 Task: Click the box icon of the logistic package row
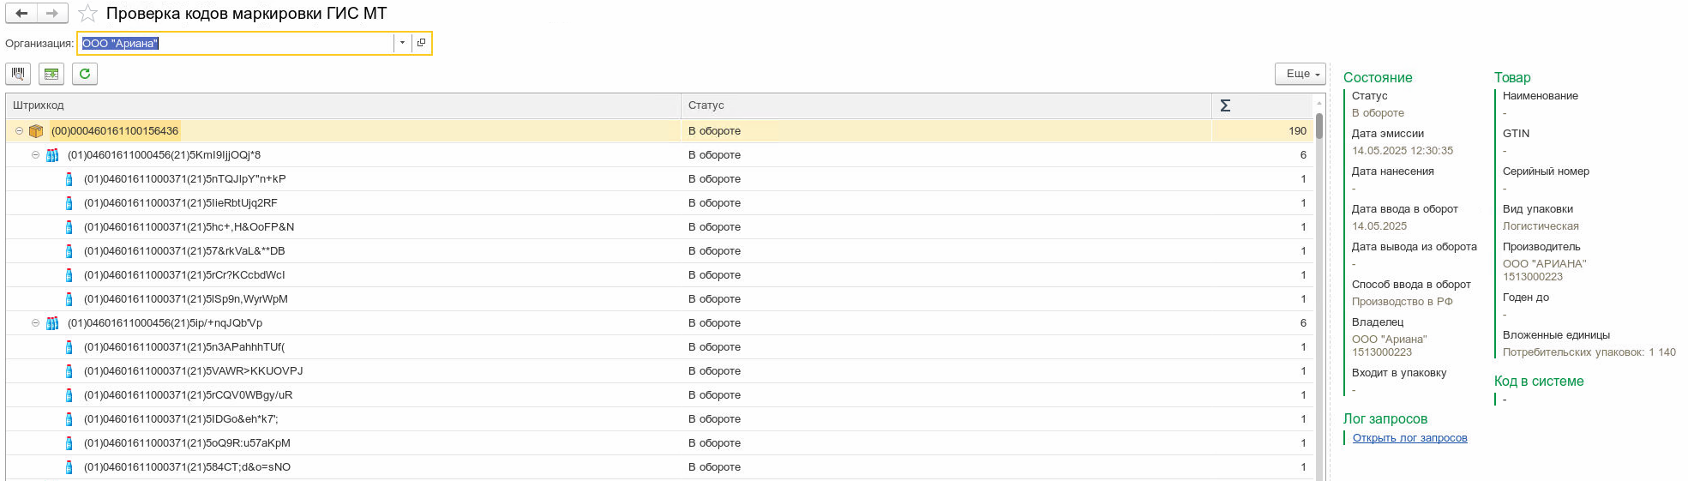(36, 131)
